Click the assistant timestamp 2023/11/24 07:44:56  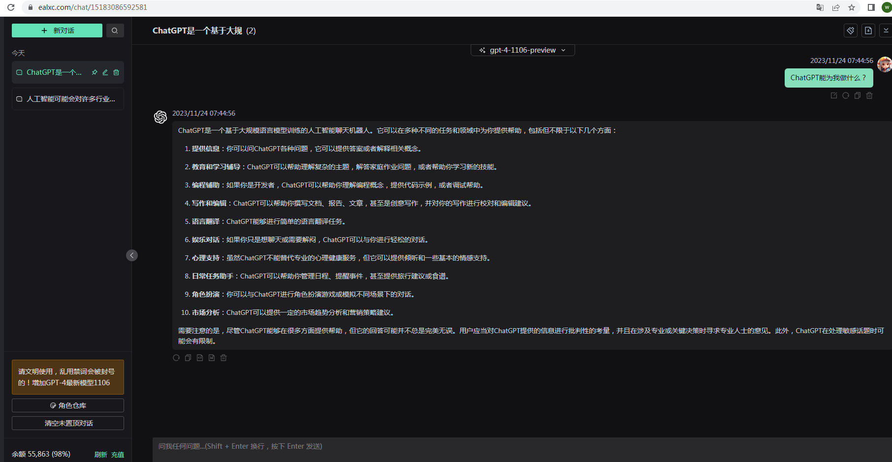click(204, 113)
